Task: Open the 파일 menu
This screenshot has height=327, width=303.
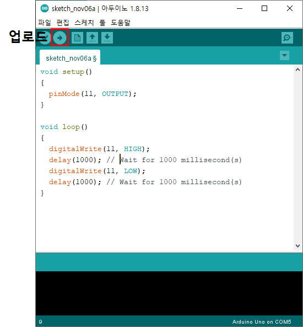Action: click(45, 23)
